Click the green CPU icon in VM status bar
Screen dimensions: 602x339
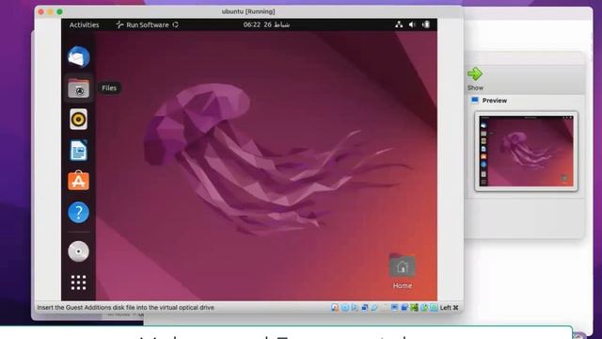(414, 308)
